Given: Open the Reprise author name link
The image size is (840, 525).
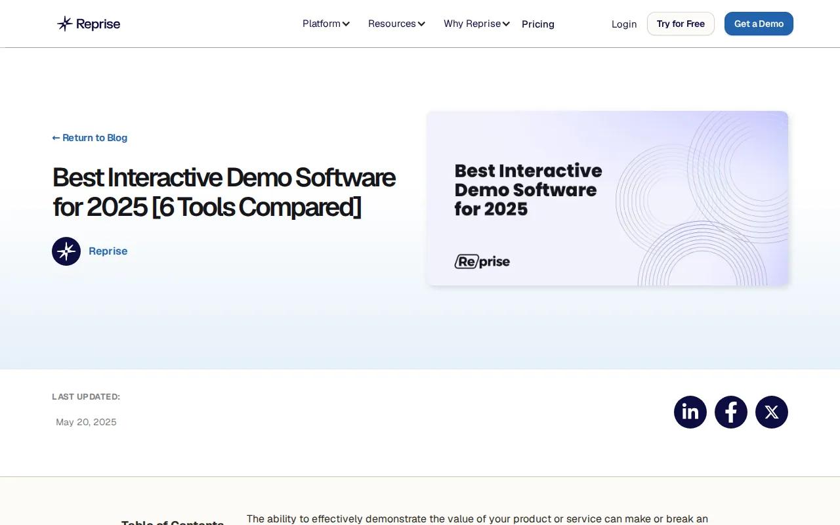Looking at the screenshot, I should (x=108, y=251).
